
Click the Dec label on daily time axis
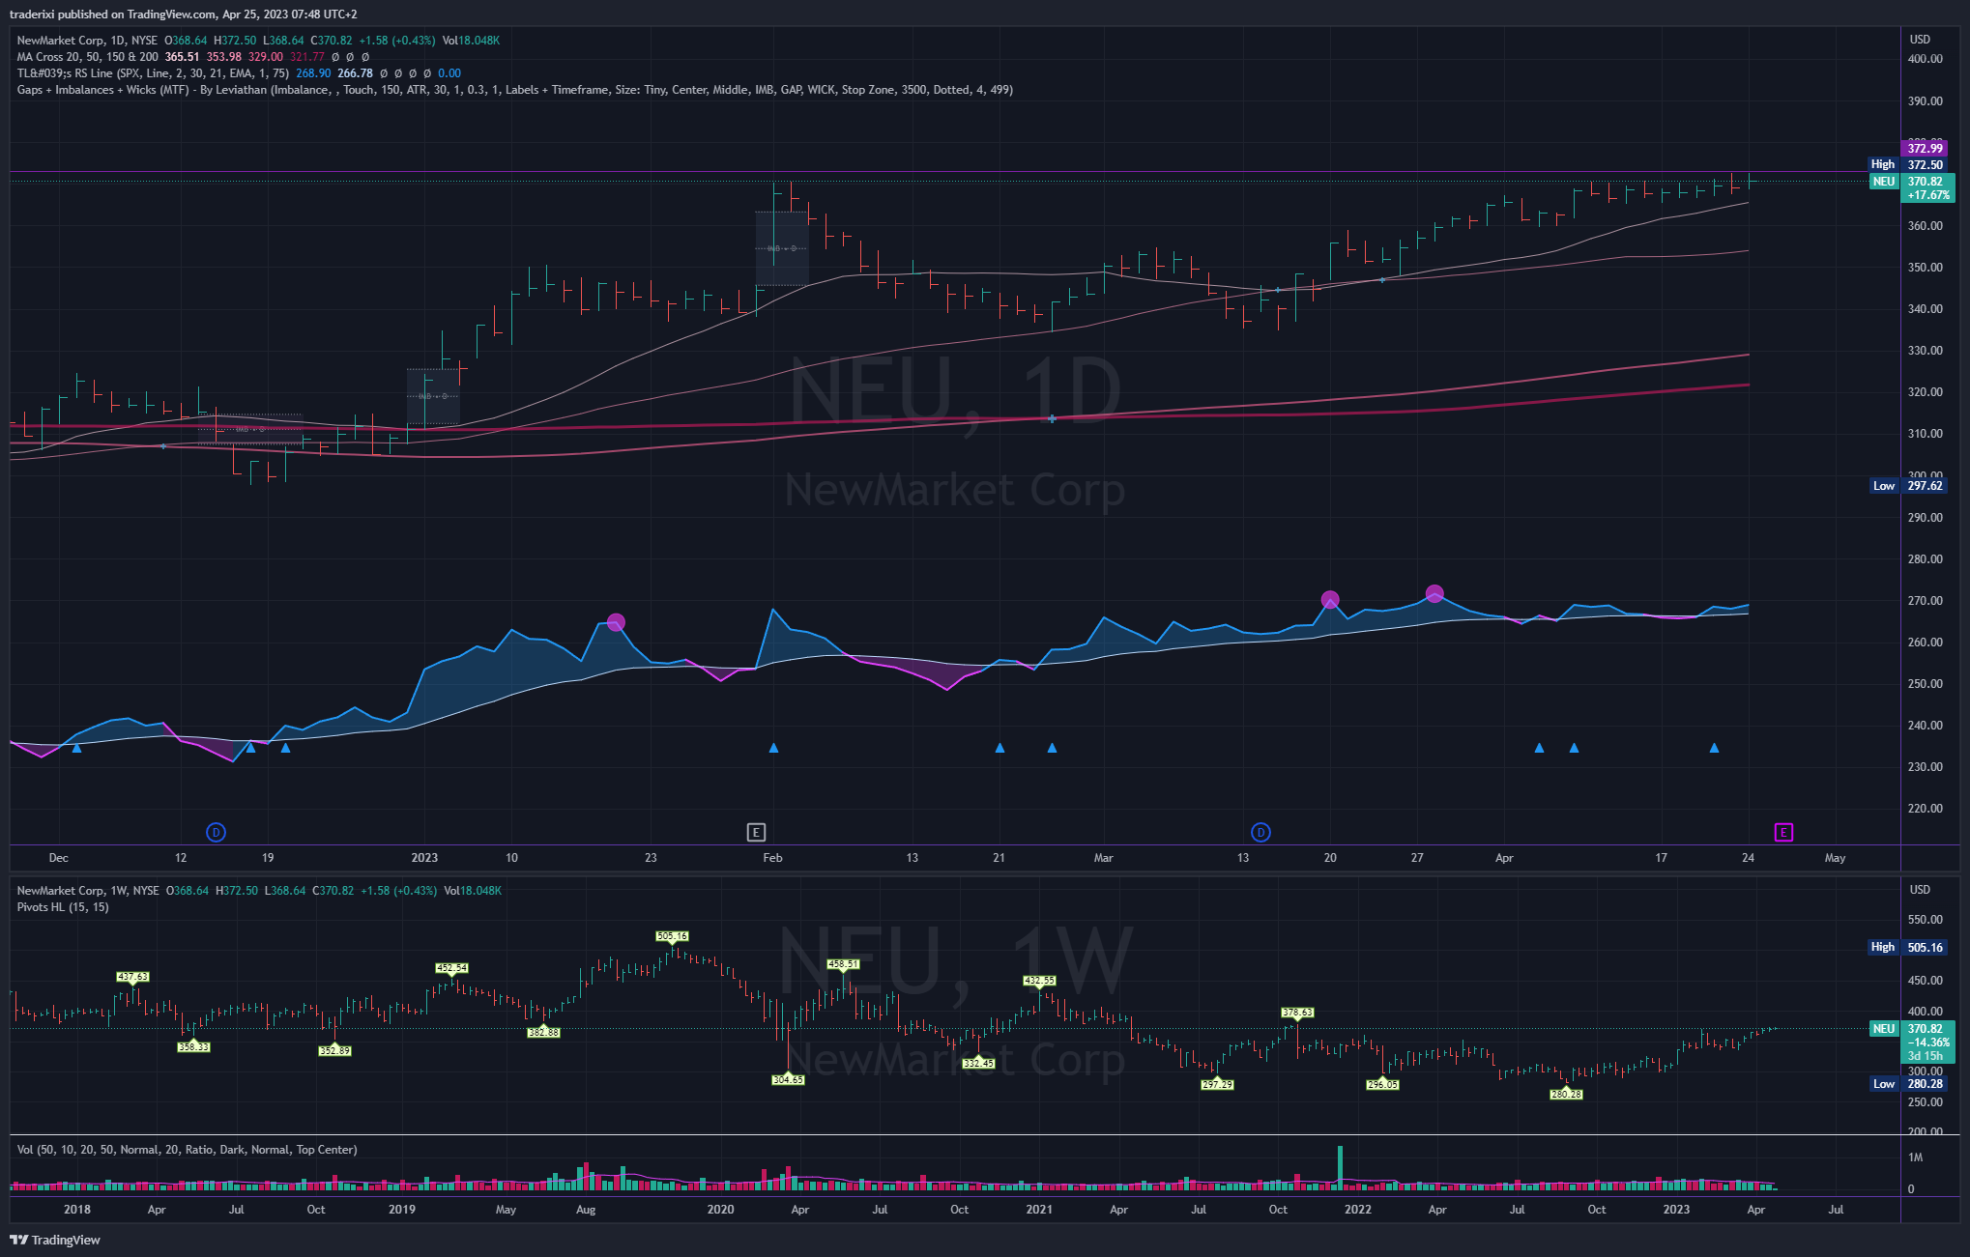coord(58,858)
